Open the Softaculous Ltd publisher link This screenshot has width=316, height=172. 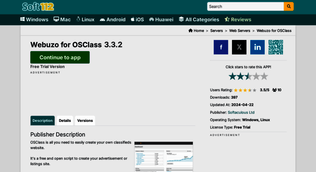click(241, 112)
